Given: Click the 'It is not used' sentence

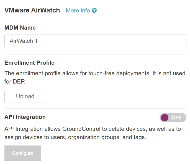Looking at the screenshot, I should pos(169,73).
